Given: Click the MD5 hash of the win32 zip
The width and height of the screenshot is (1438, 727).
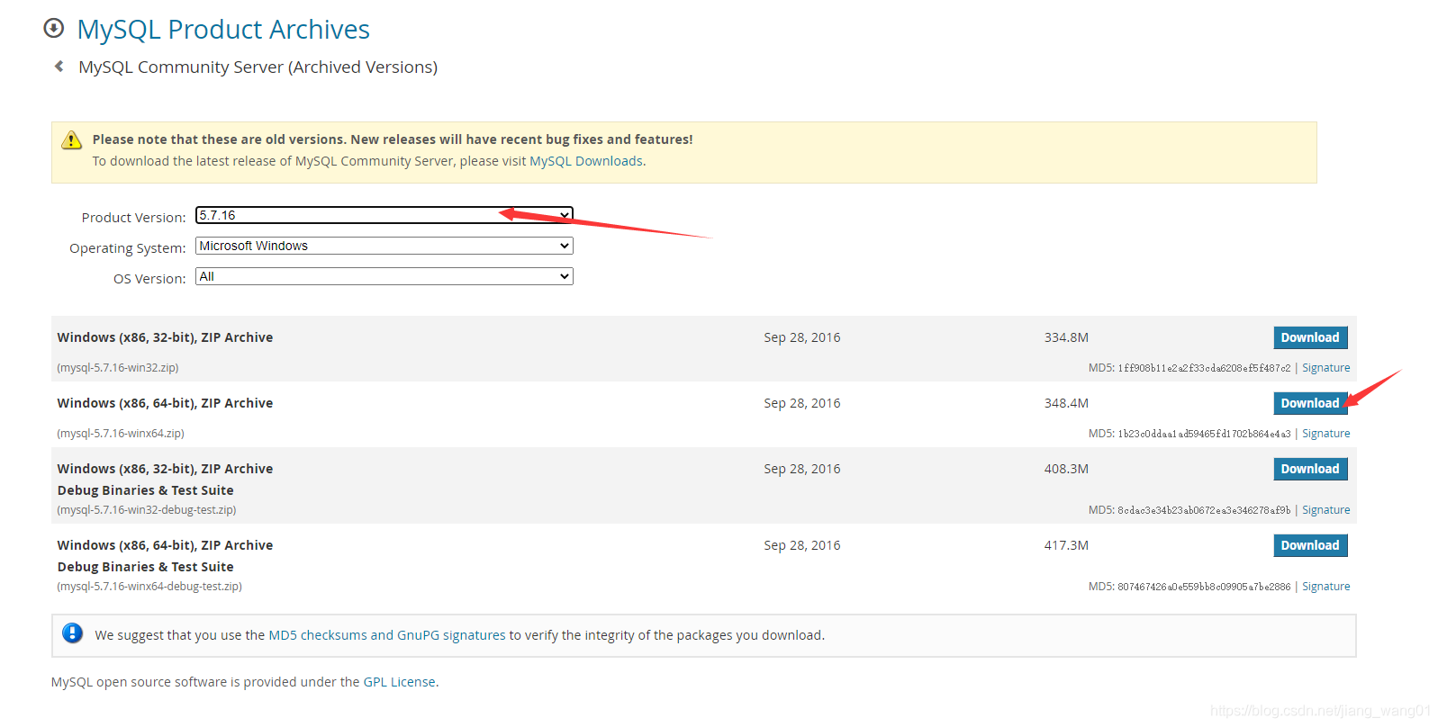Looking at the screenshot, I should point(1204,368).
